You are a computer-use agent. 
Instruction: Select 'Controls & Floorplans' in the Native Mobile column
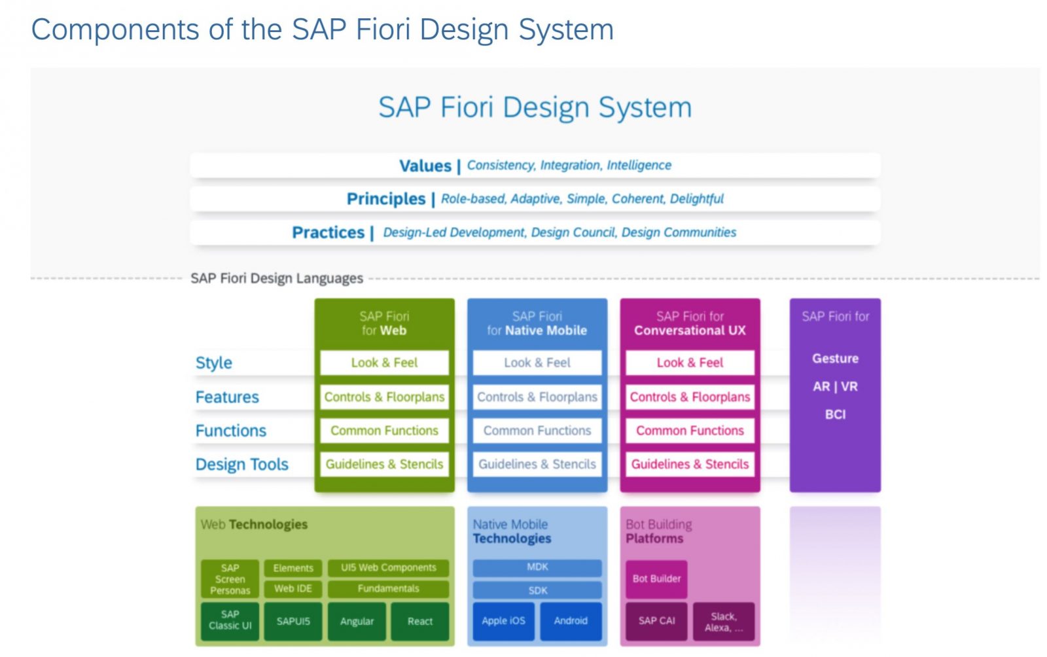point(537,397)
